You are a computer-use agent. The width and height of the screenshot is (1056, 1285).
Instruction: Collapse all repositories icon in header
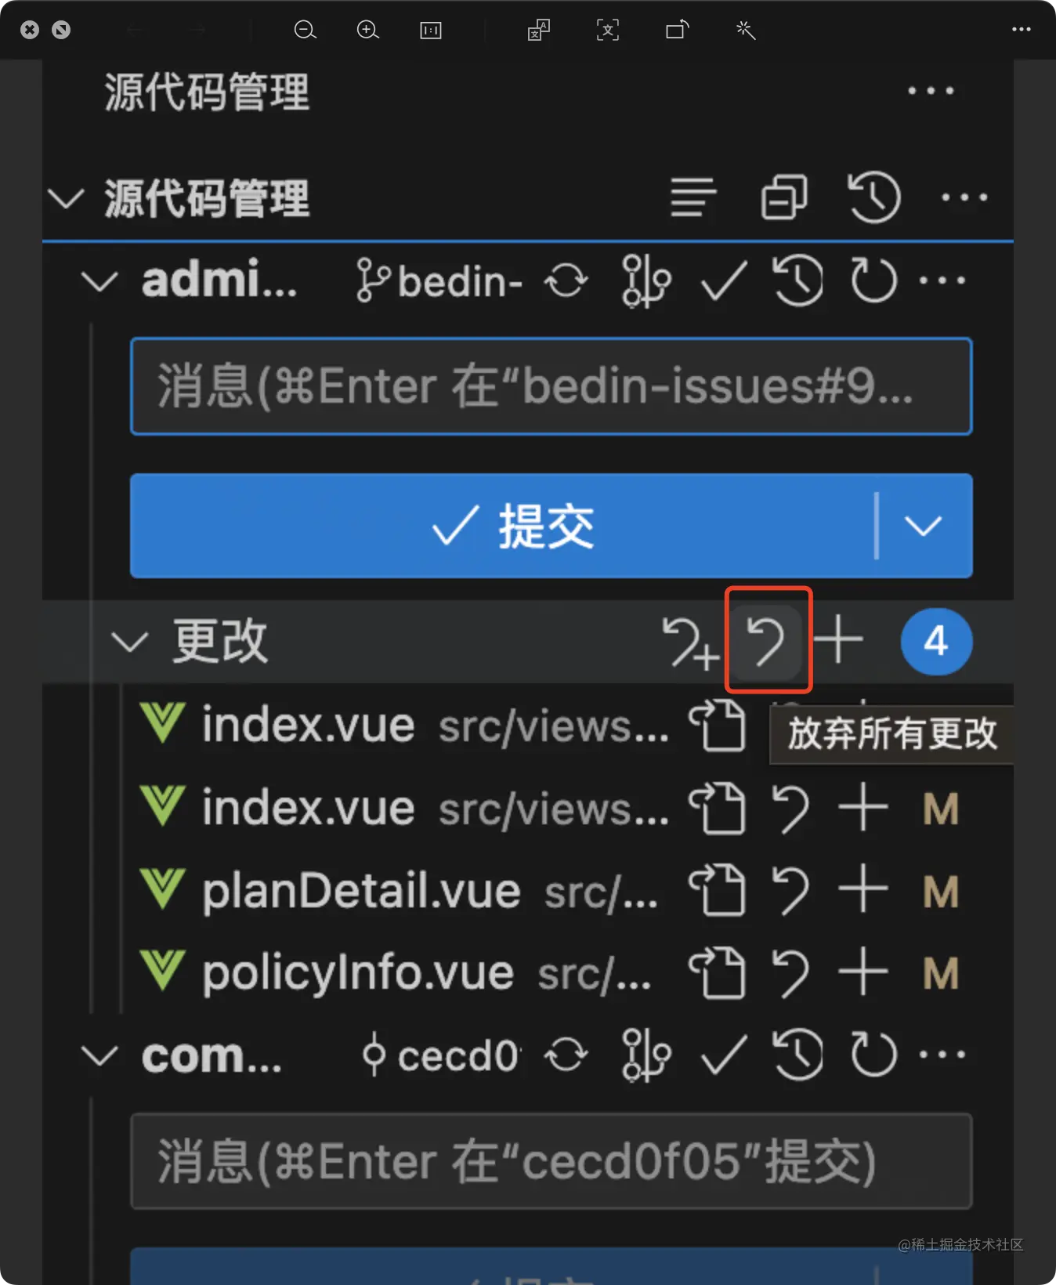point(783,196)
